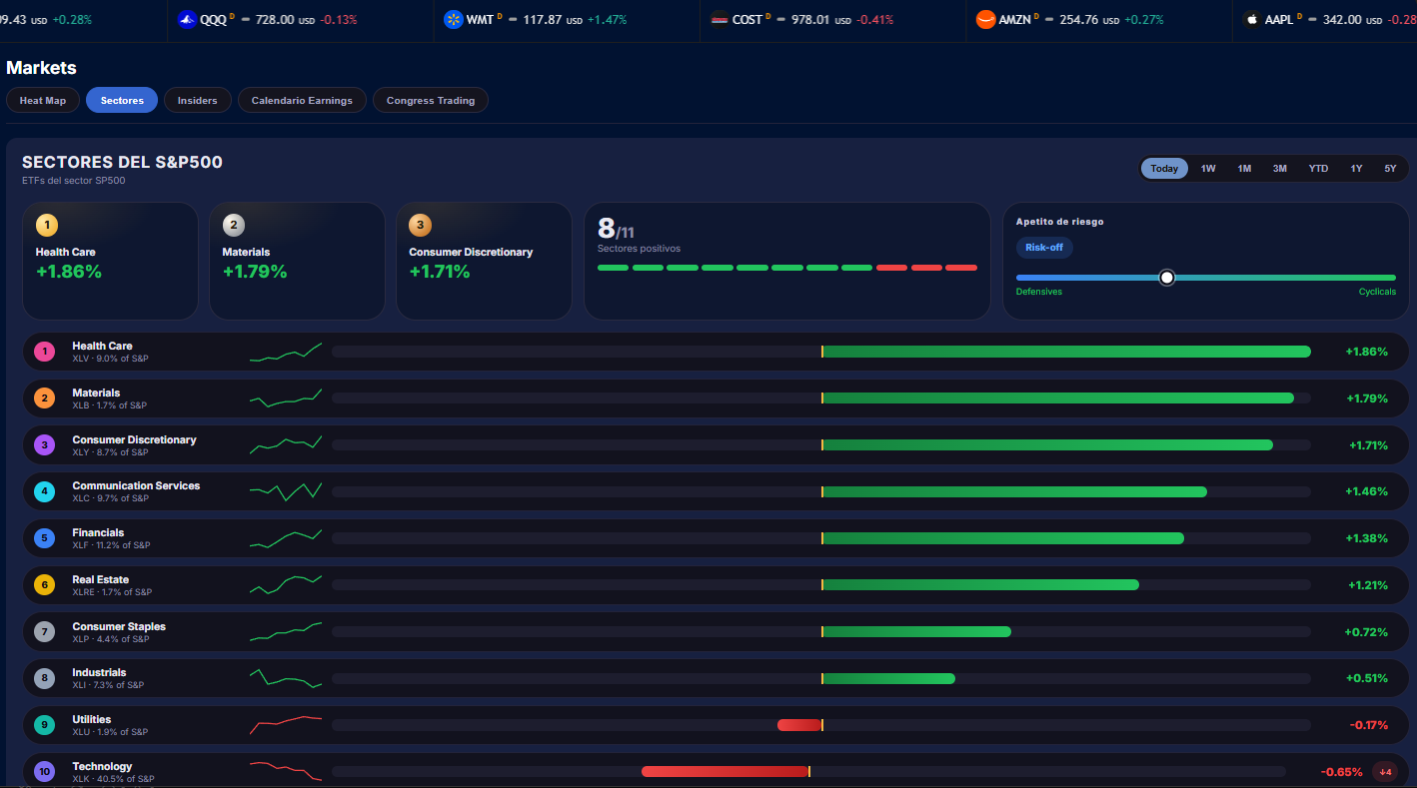Click the Risk-off label chip

(1044, 248)
